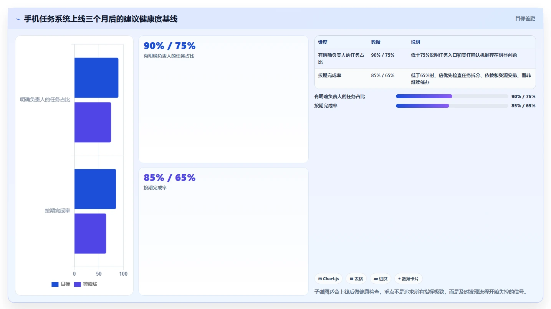Click the 明确负责人的任务占比 chart axis label

pyautogui.click(x=45, y=100)
